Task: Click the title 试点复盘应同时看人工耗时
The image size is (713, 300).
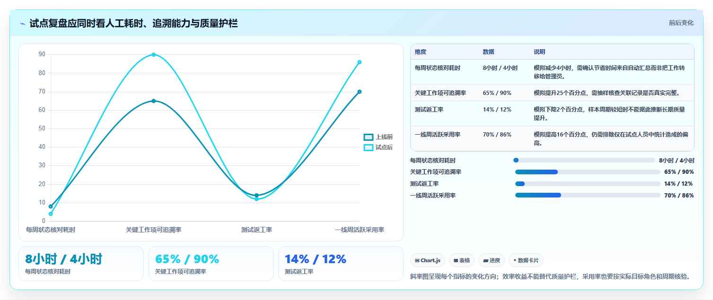Action: tap(134, 23)
